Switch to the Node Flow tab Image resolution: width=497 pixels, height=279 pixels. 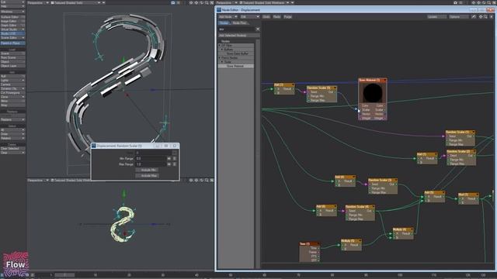click(240, 22)
